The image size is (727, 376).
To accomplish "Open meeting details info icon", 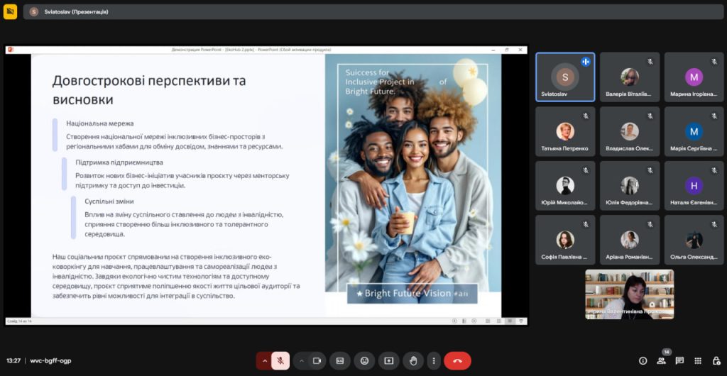I will pyautogui.click(x=643, y=360).
